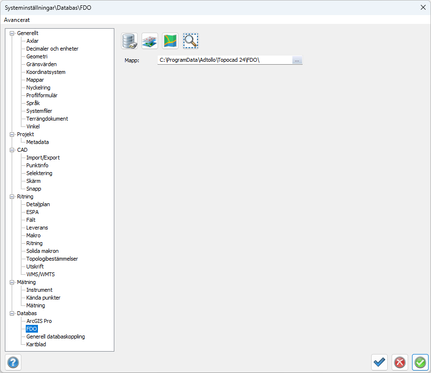Browse for folder with the ellipsis button
Image resolution: width=431 pixels, height=373 pixels.
[x=297, y=60]
